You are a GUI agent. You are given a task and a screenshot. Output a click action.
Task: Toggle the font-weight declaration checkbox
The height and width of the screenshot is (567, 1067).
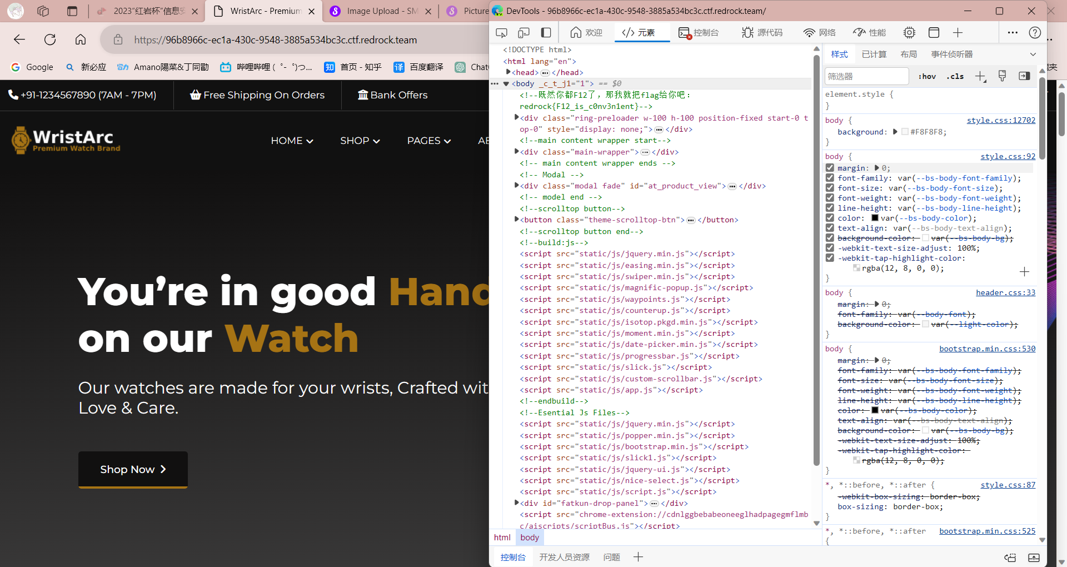[830, 198]
